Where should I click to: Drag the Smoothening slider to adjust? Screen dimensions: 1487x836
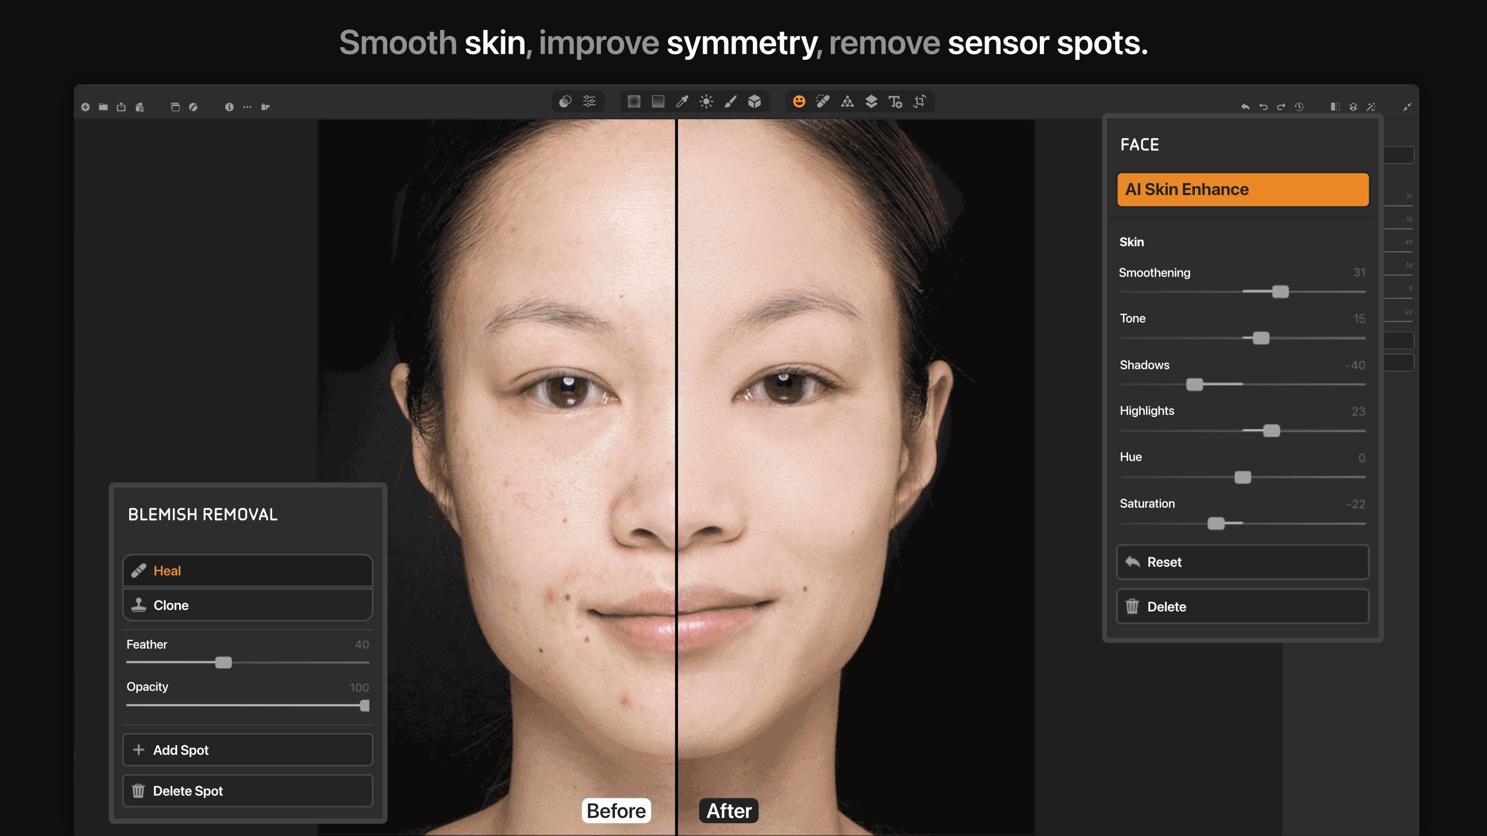[1279, 294]
